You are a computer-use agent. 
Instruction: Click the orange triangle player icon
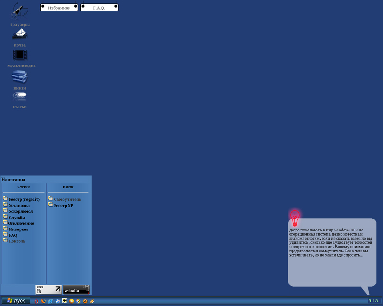85,301
